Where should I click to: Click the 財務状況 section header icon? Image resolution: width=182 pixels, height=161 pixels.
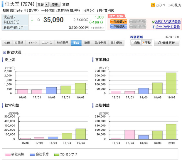pos(4,53)
